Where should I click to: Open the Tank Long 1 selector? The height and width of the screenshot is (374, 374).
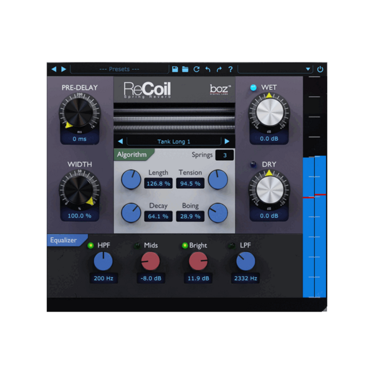point(174,141)
